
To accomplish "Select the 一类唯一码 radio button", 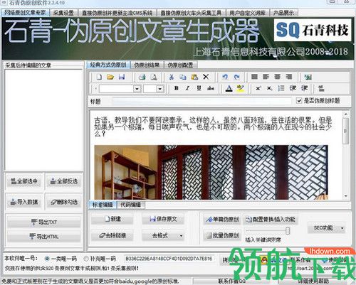I will [47, 259].
